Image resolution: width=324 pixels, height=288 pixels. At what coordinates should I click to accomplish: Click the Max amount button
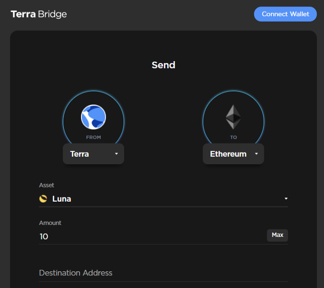pos(277,235)
